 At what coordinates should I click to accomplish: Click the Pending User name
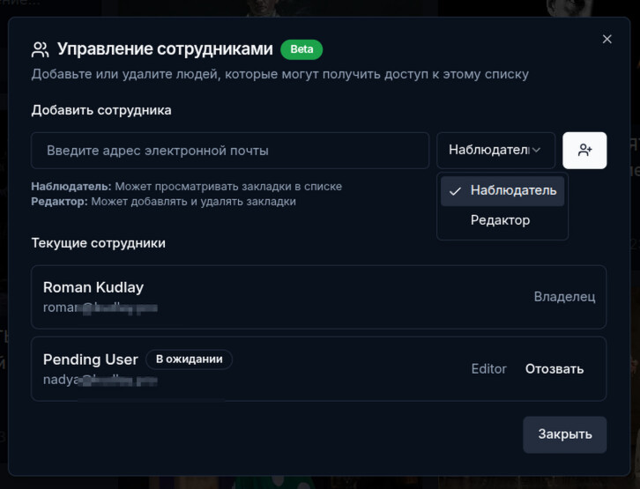point(90,359)
